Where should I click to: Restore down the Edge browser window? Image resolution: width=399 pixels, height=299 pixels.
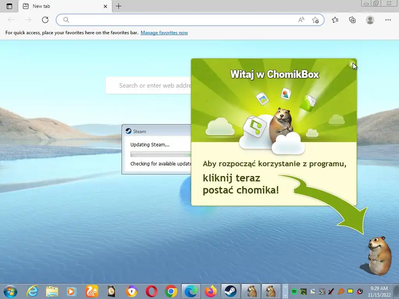click(376, 3)
